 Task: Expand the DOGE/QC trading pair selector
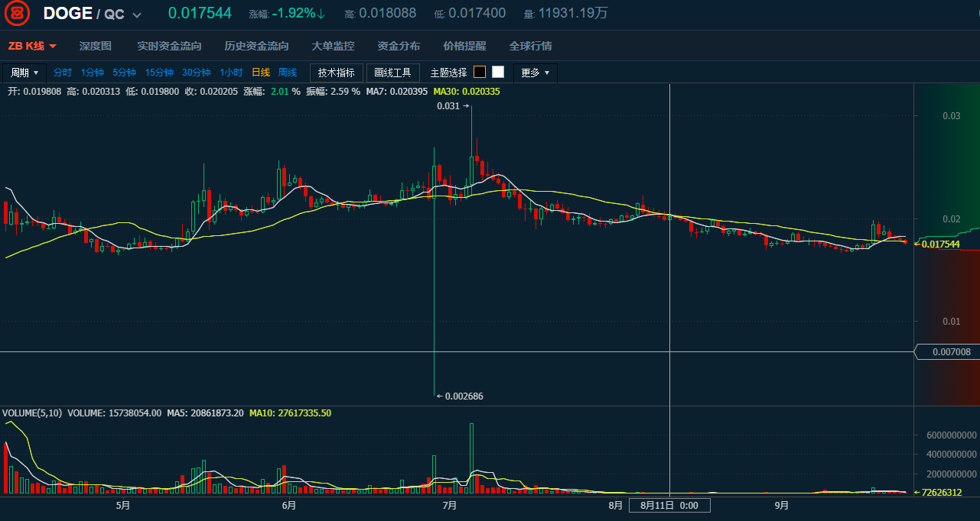tap(137, 15)
